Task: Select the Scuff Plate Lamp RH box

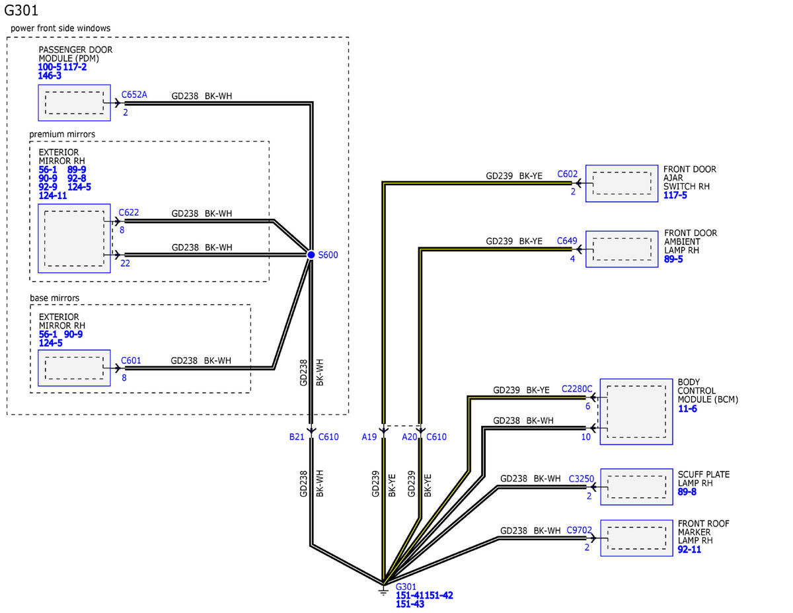Action: pyautogui.click(x=636, y=487)
